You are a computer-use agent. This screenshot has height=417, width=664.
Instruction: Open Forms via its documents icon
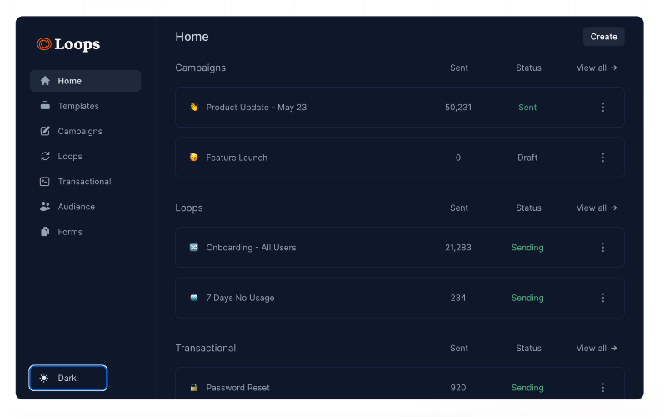click(x=45, y=232)
